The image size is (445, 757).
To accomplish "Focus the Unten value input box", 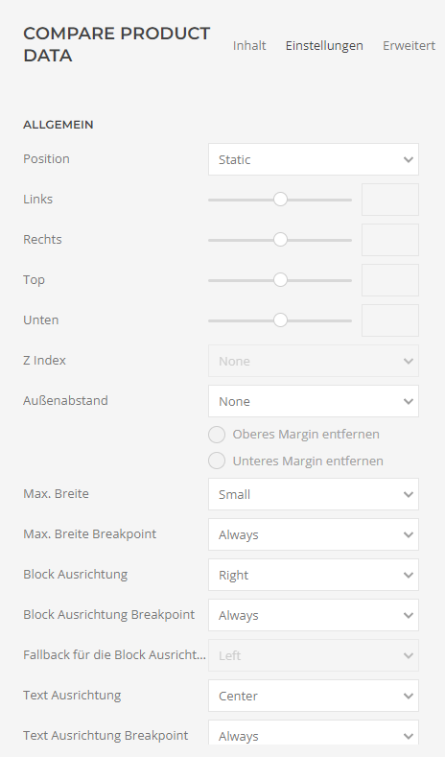I will tap(390, 320).
